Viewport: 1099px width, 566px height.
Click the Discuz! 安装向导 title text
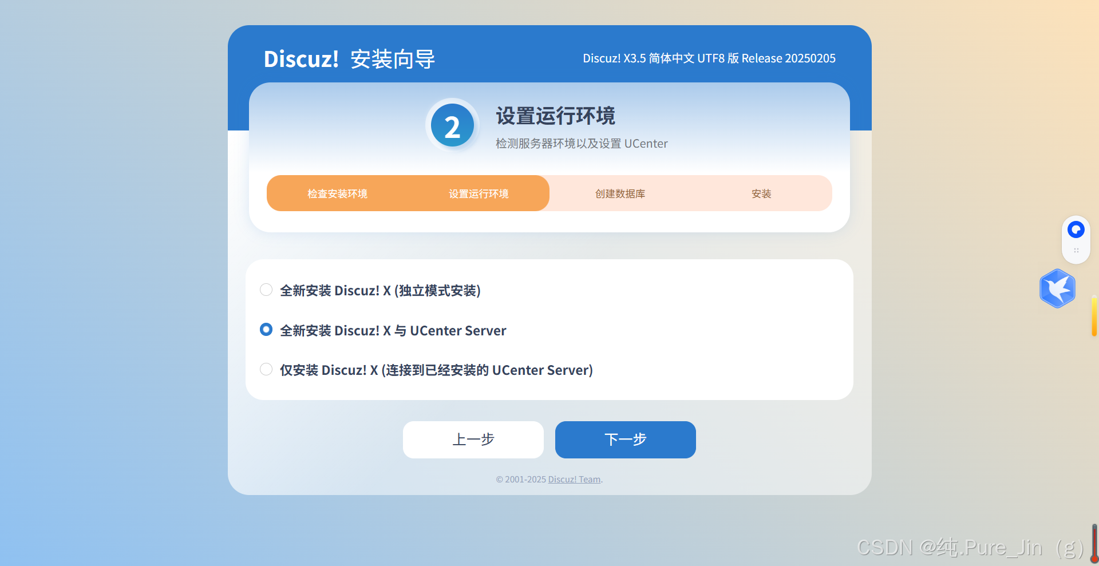tap(349, 59)
